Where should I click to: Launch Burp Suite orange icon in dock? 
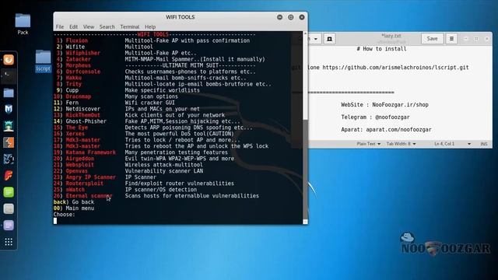pos(9,142)
